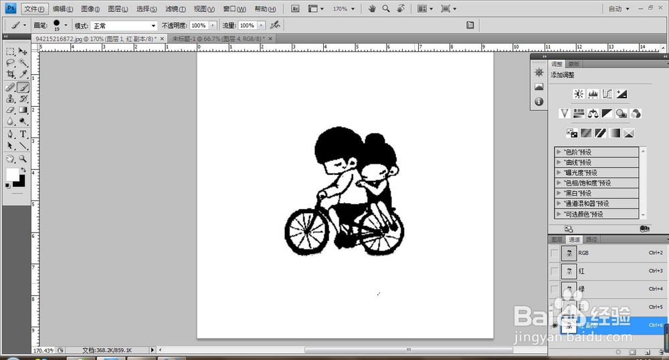Open the 不透明度 opacity slider arrow
The width and height of the screenshot is (669, 360).
pos(213,25)
